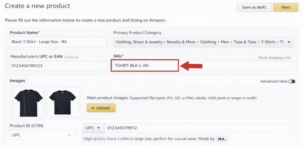
Task: Click the Stock Keeping Unit hint label
Action: (274, 58)
